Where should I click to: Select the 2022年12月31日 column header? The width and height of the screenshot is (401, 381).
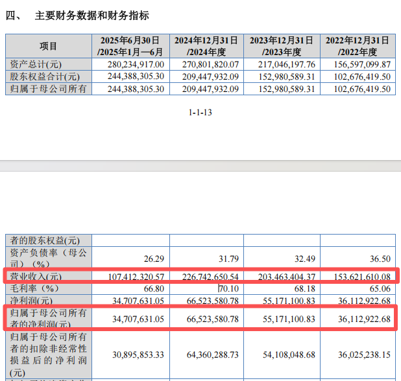tap(358, 46)
